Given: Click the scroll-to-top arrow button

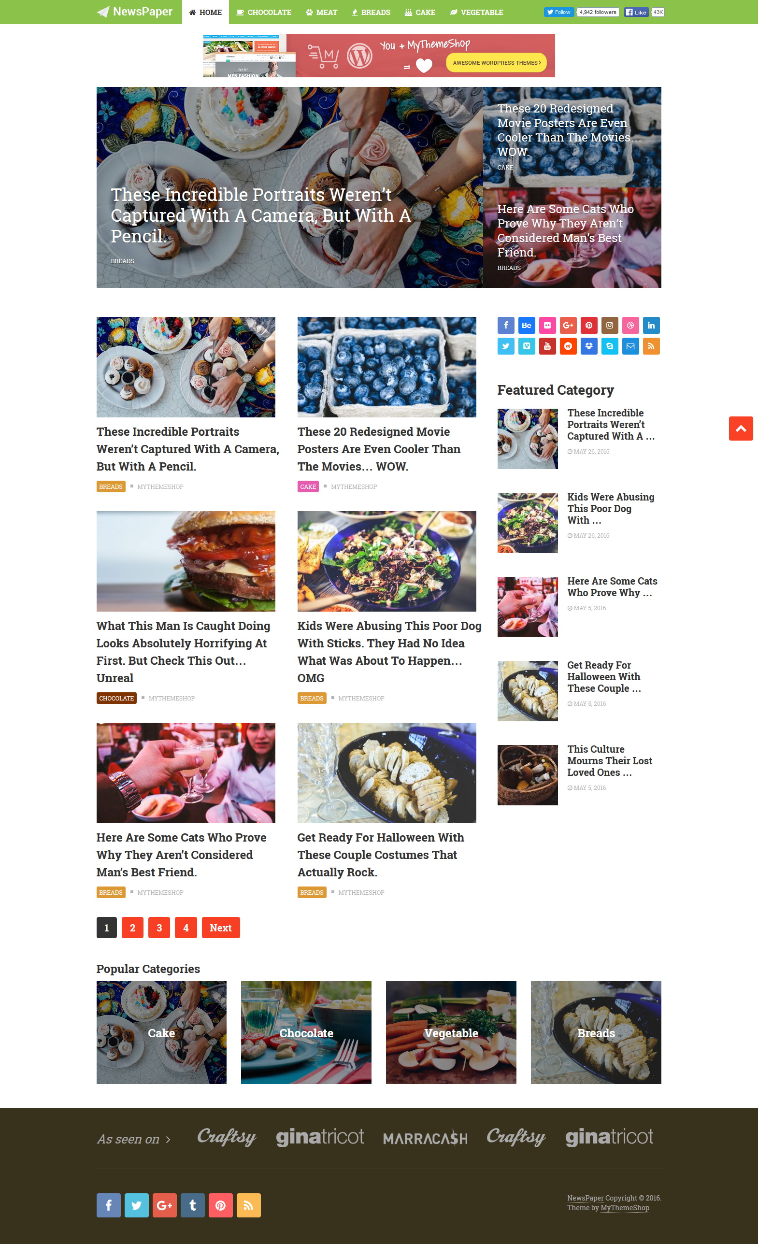Looking at the screenshot, I should coord(740,429).
